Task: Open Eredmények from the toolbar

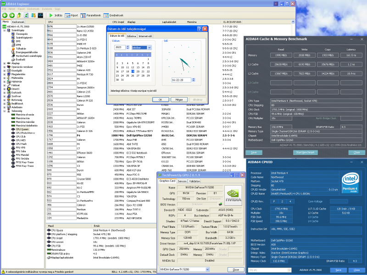Action: pos(113,16)
